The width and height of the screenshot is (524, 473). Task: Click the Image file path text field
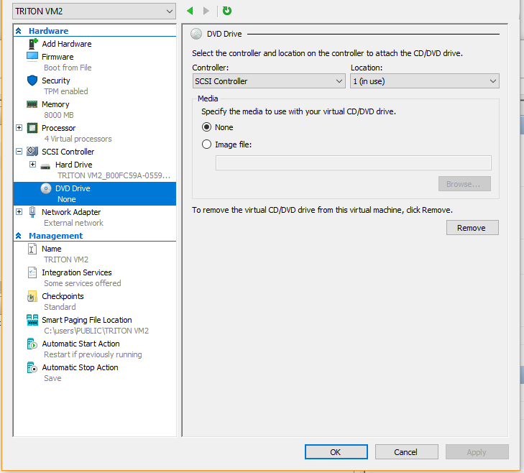click(353, 162)
